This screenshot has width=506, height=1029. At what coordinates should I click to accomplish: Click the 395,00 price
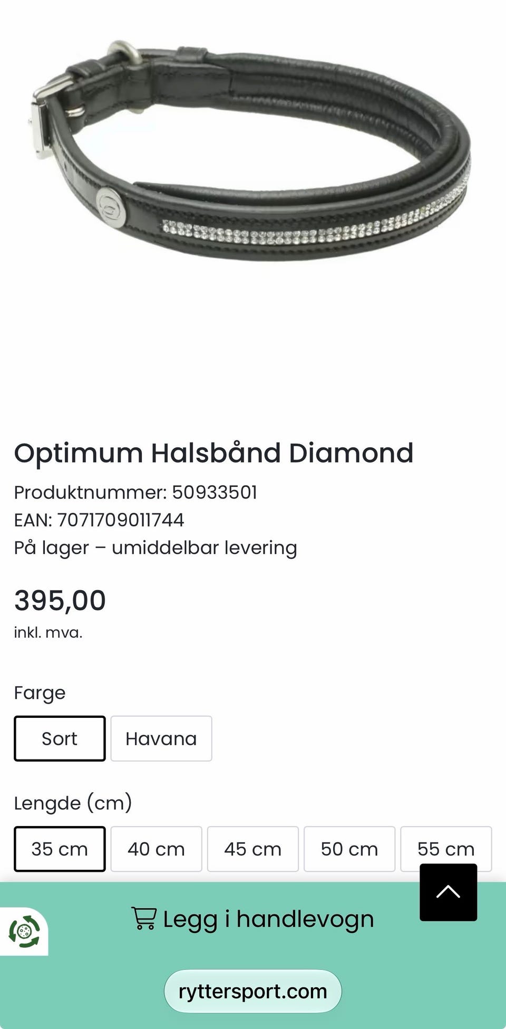pyautogui.click(x=60, y=600)
